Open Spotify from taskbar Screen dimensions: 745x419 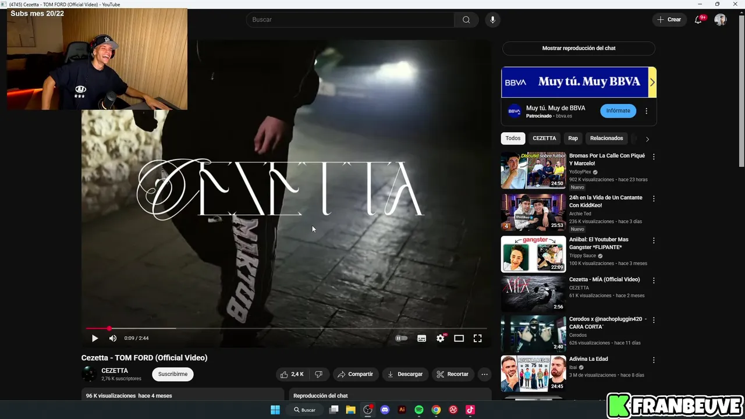pos(419,410)
